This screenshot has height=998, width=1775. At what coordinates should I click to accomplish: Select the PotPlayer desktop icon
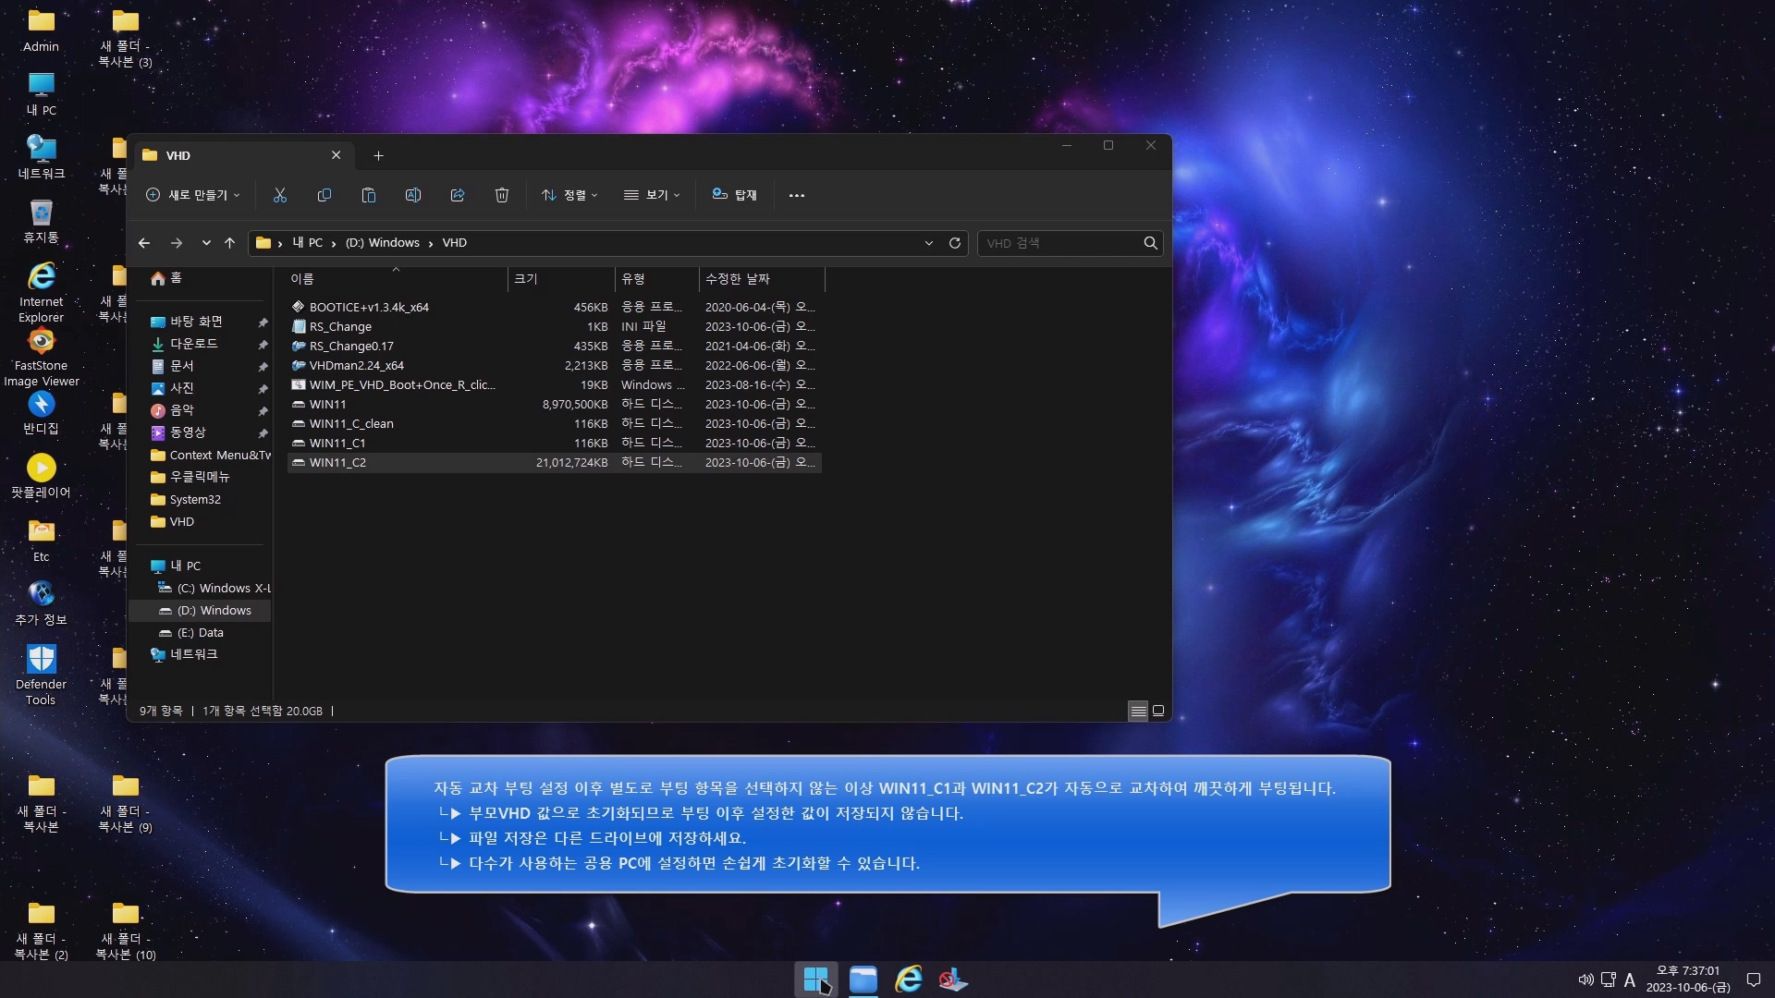click(41, 476)
